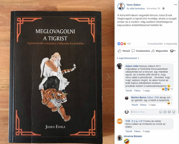This screenshot has width=179, height=144.
Task: Like the post with Tetszik
Action: pyautogui.click(x=124, y=51)
